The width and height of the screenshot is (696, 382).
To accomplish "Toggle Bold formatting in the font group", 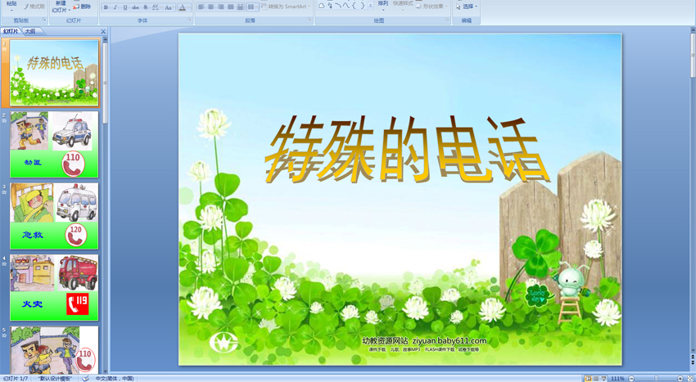I will tap(106, 7).
